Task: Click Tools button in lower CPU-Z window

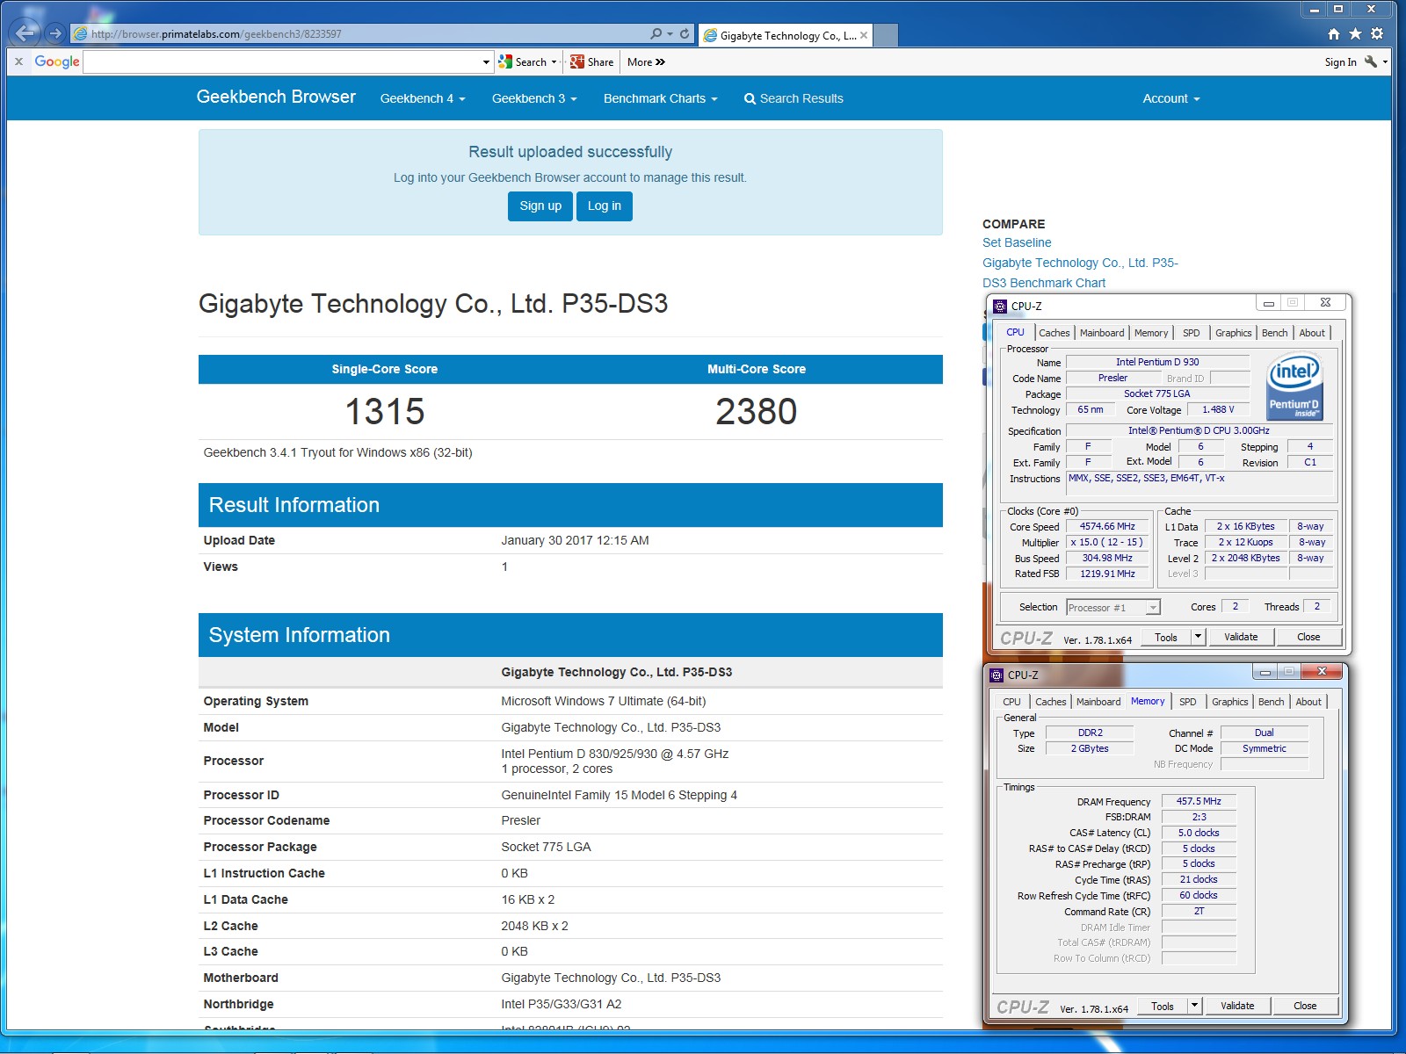Action: (x=1163, y=1006)
